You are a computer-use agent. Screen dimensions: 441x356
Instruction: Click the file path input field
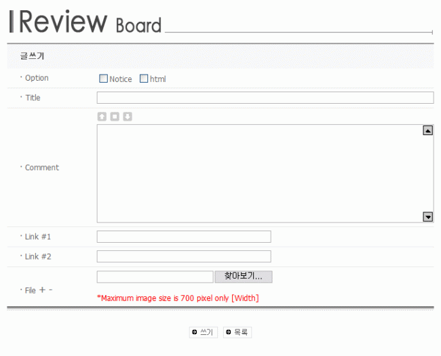click(x=155, y=277)
